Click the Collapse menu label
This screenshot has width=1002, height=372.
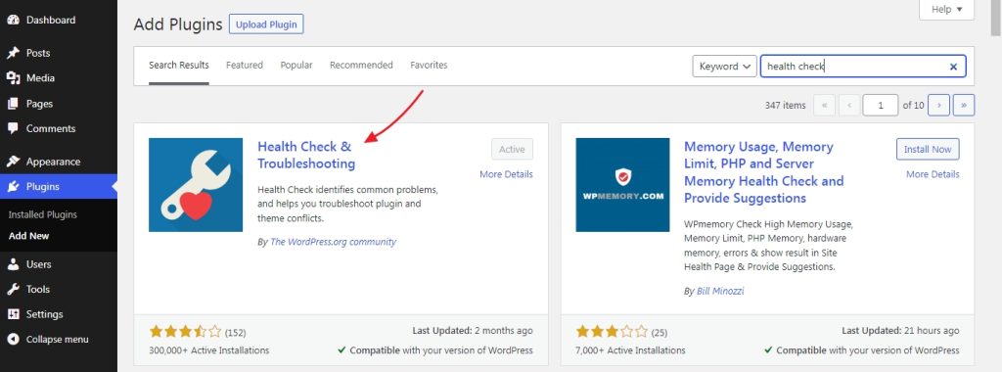pyautogui.click(x=57, y=340)
